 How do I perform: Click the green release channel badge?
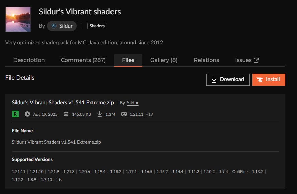[x=15, y=114]
